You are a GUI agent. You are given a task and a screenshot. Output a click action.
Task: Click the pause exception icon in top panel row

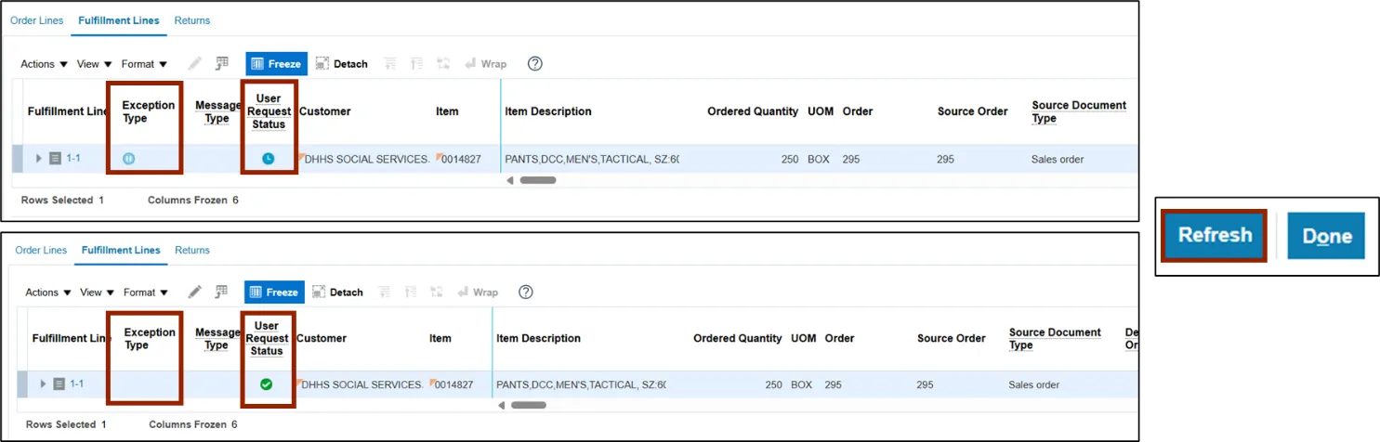129,159
